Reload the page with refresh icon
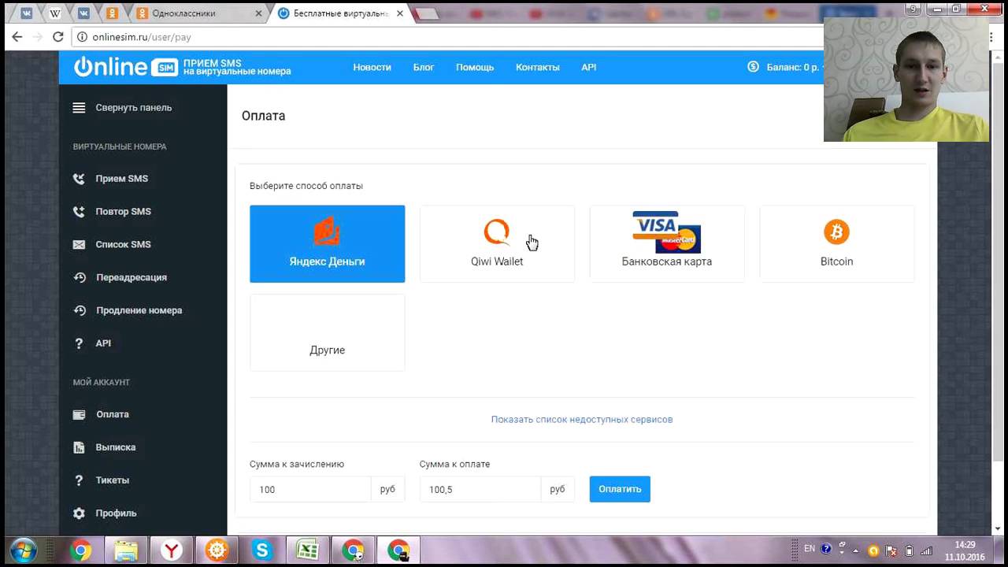 (x=57, y=37)
